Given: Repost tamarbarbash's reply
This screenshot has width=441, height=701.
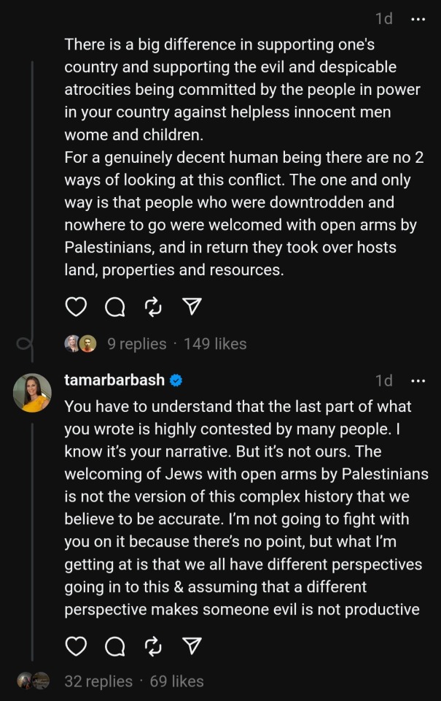Looking at the screenshot, I should coord(153,646).
